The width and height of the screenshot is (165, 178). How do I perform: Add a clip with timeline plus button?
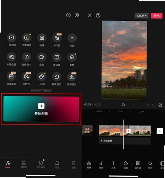(x=160, y=131)
